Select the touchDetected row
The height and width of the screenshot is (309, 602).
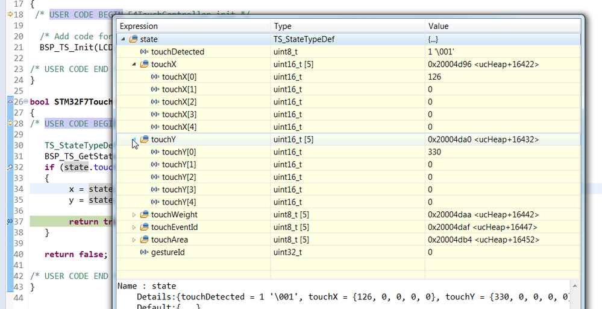pos(349,52)
